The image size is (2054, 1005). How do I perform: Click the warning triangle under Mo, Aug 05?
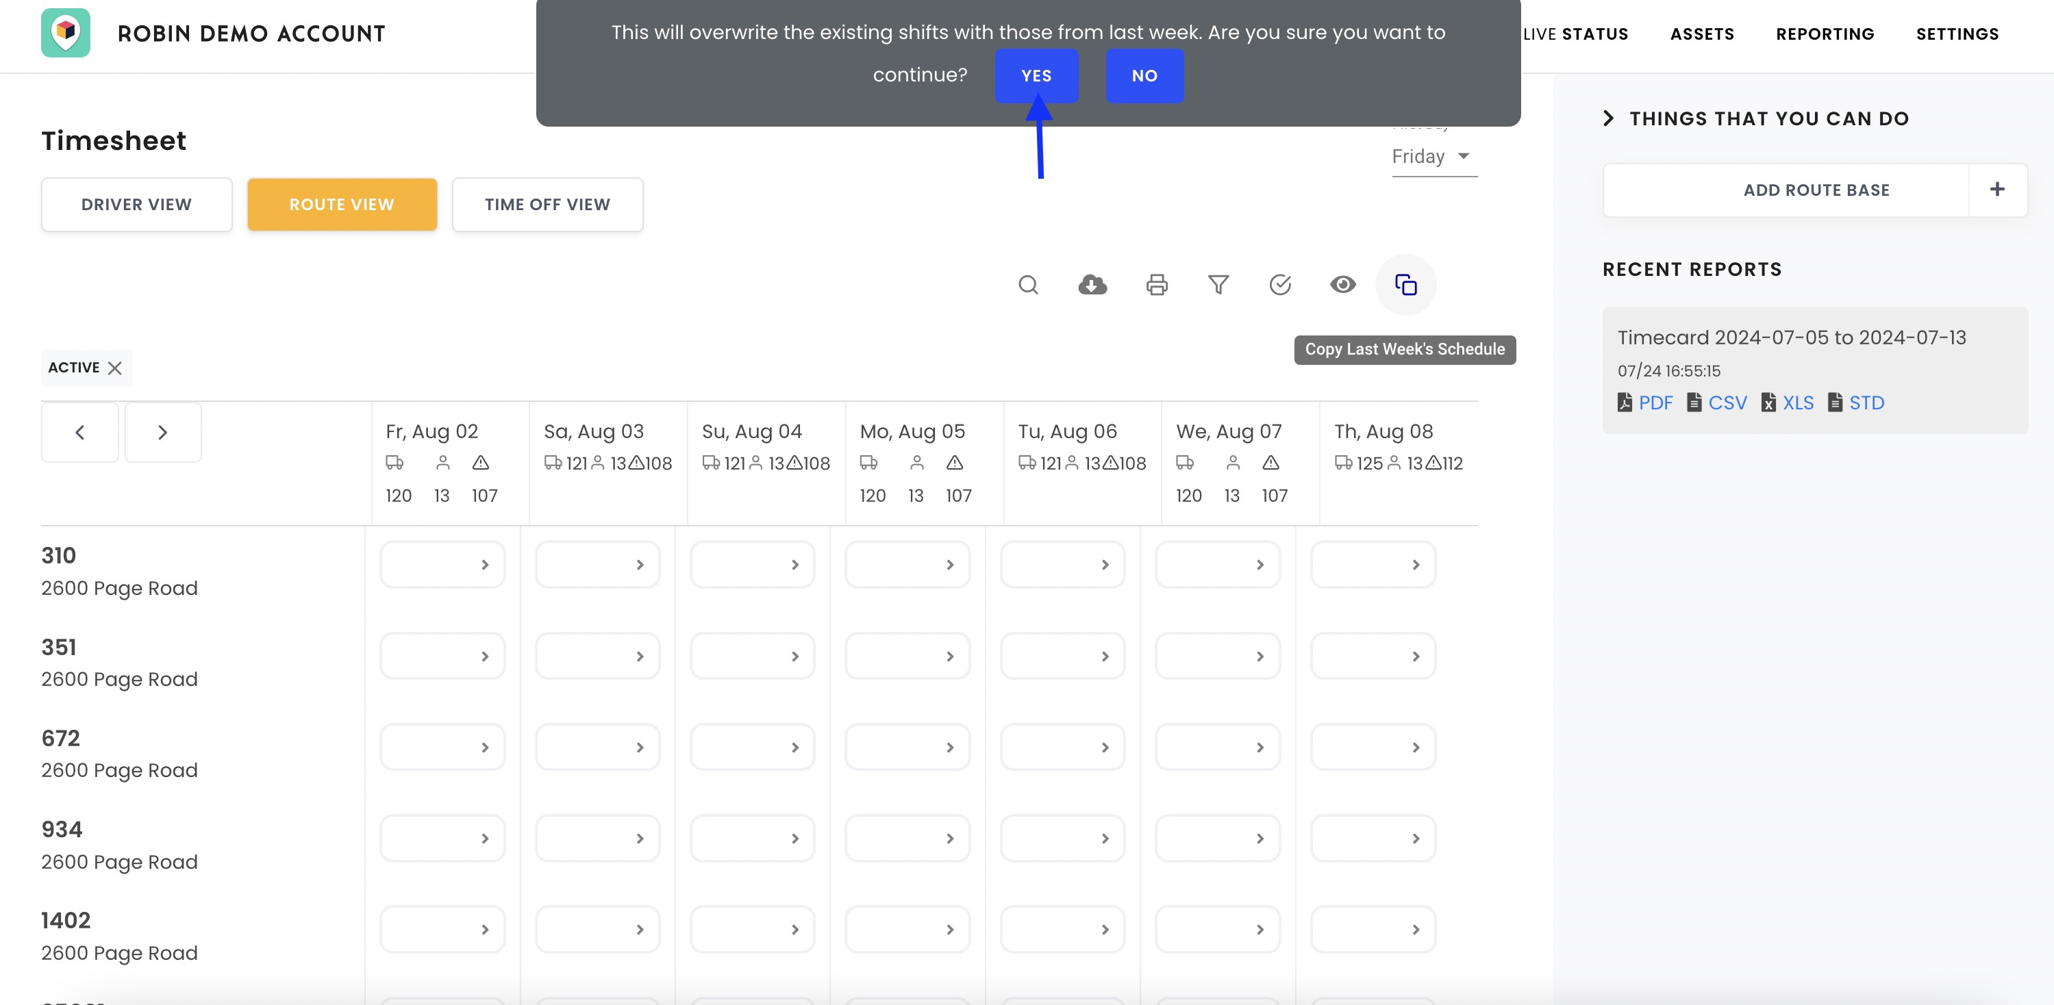955,462
